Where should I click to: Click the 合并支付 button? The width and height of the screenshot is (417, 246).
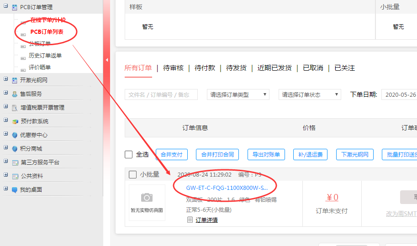pos(172,155)
